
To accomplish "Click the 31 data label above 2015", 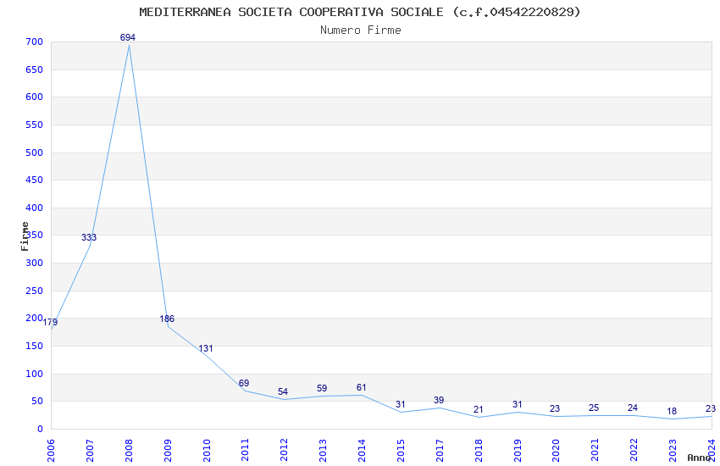I will (x=401, y=404).
